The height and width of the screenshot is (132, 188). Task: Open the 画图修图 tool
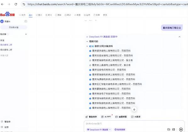click(x=121, y=117)
